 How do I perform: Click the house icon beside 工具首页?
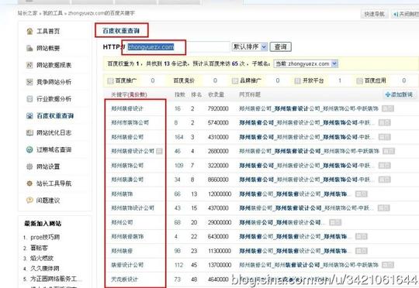click(29, 31)
